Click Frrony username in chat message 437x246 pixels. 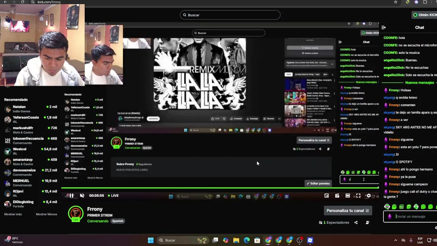pos(394,90)
